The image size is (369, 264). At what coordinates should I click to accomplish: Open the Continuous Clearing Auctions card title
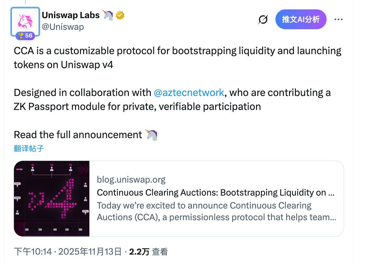click(x=216, y=193)
